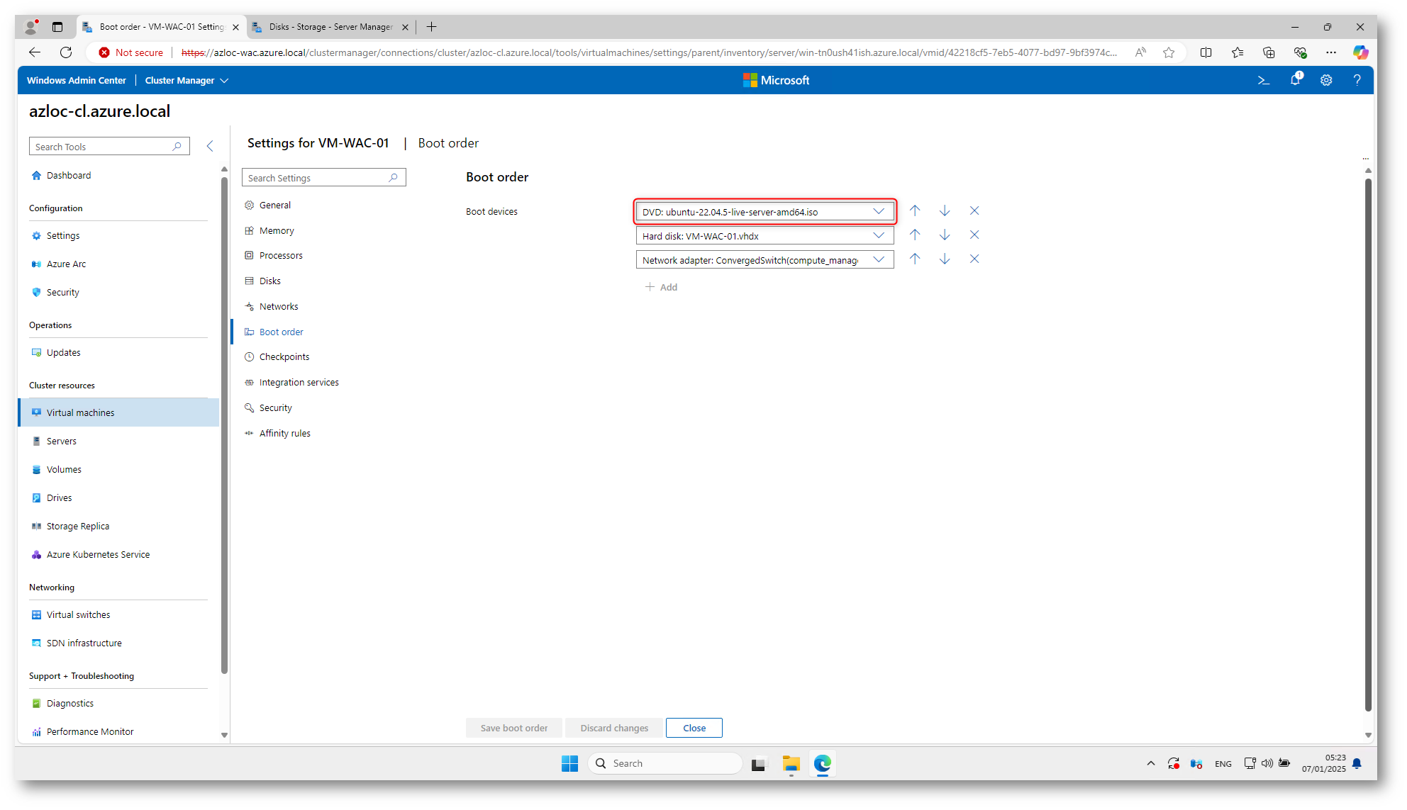Click the search icon in Search Settings

click(x=394, y=178)
